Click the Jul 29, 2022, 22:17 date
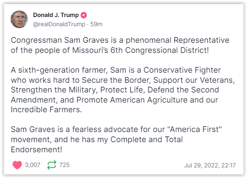 point(210,166)
